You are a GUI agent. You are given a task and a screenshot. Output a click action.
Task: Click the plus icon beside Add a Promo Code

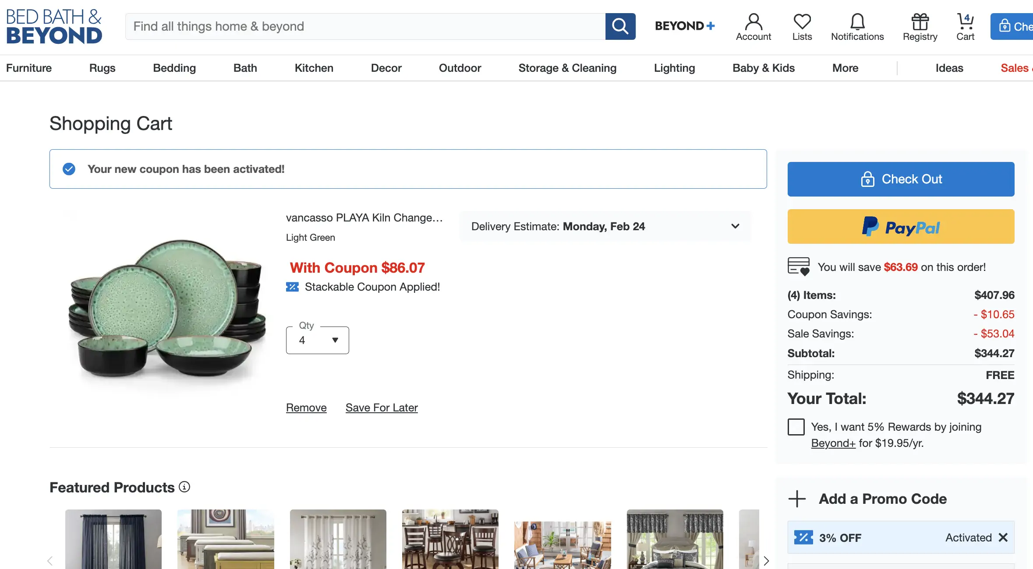[797, 499]
